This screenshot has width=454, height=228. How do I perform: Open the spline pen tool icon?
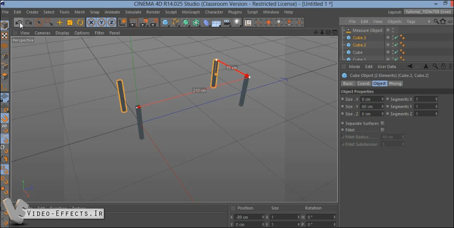pyautogui.click(x=175, y=22)
